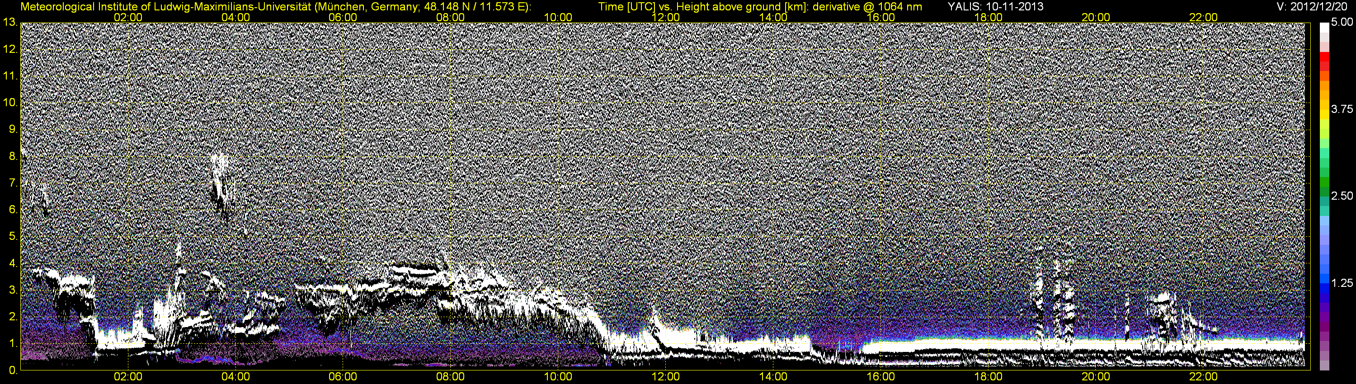The width and height of the screenshot is (1356, 384).
Task: Click the 20:00 label on the lower time axis
Action: click(x=1096, y=377)
